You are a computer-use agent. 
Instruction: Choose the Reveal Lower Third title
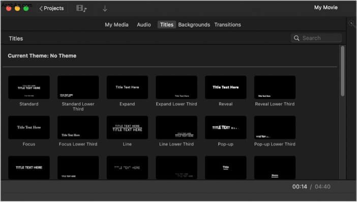275,87
